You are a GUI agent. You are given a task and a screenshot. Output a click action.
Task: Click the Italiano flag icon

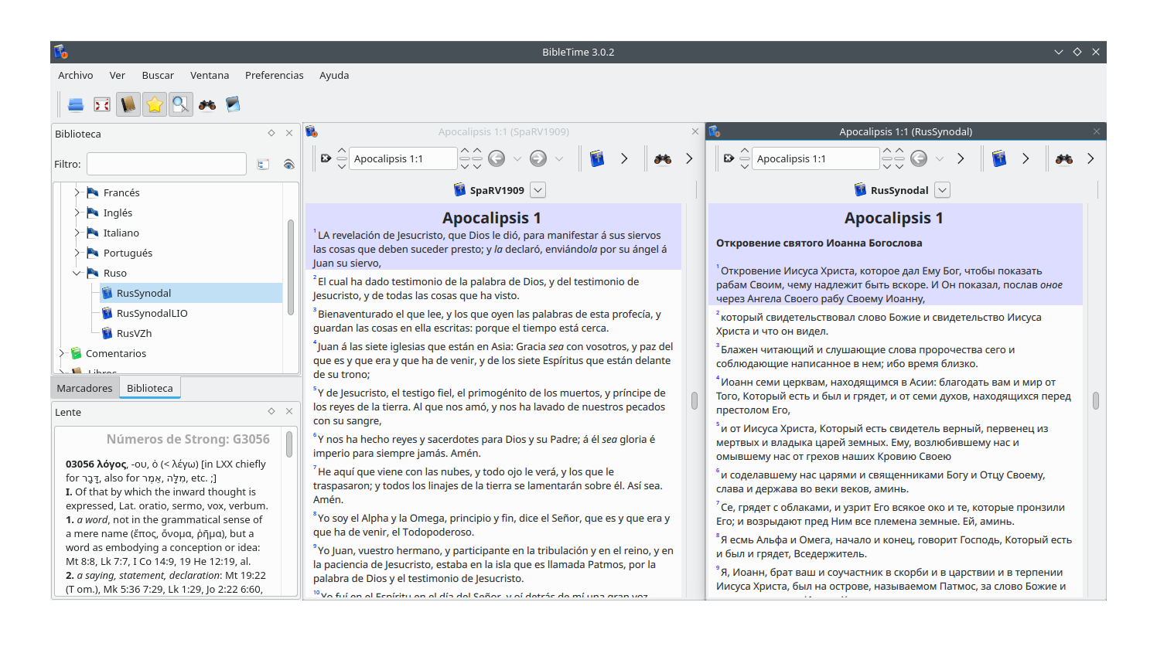pyautogui.click(x=93, y=233)
